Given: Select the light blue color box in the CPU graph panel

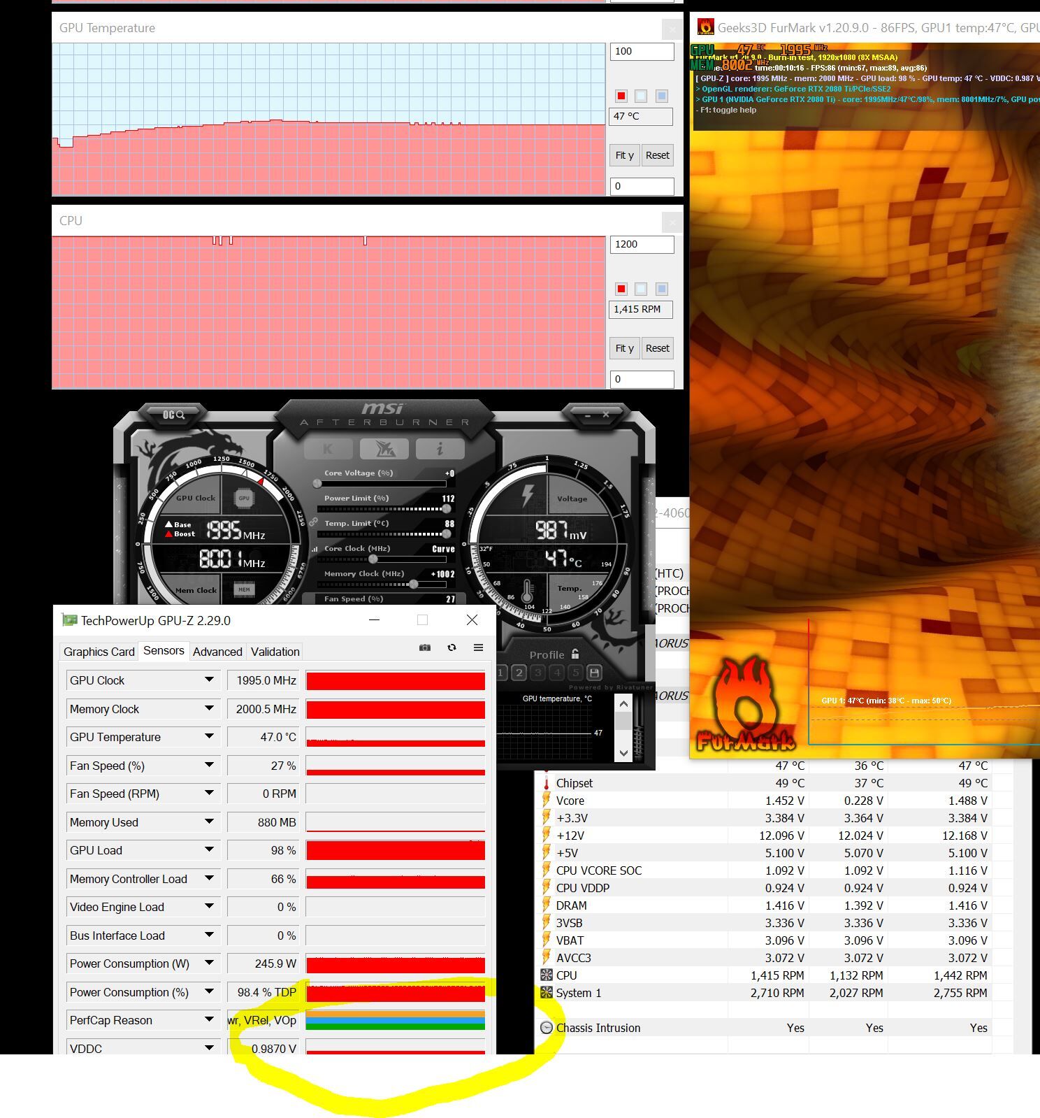Looking at the screenshot, I should tap(641, 289).
